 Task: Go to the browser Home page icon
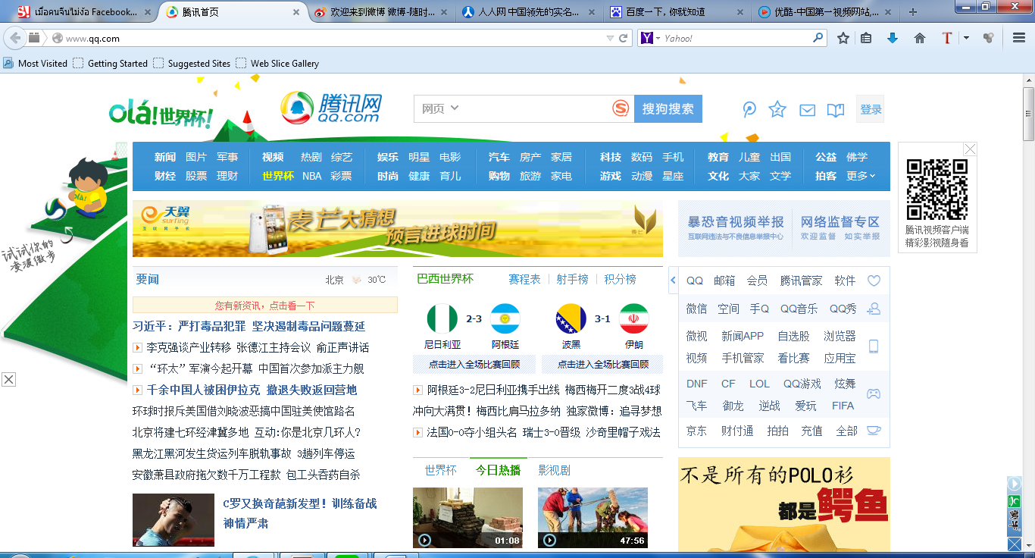click(x=920, y=38)
